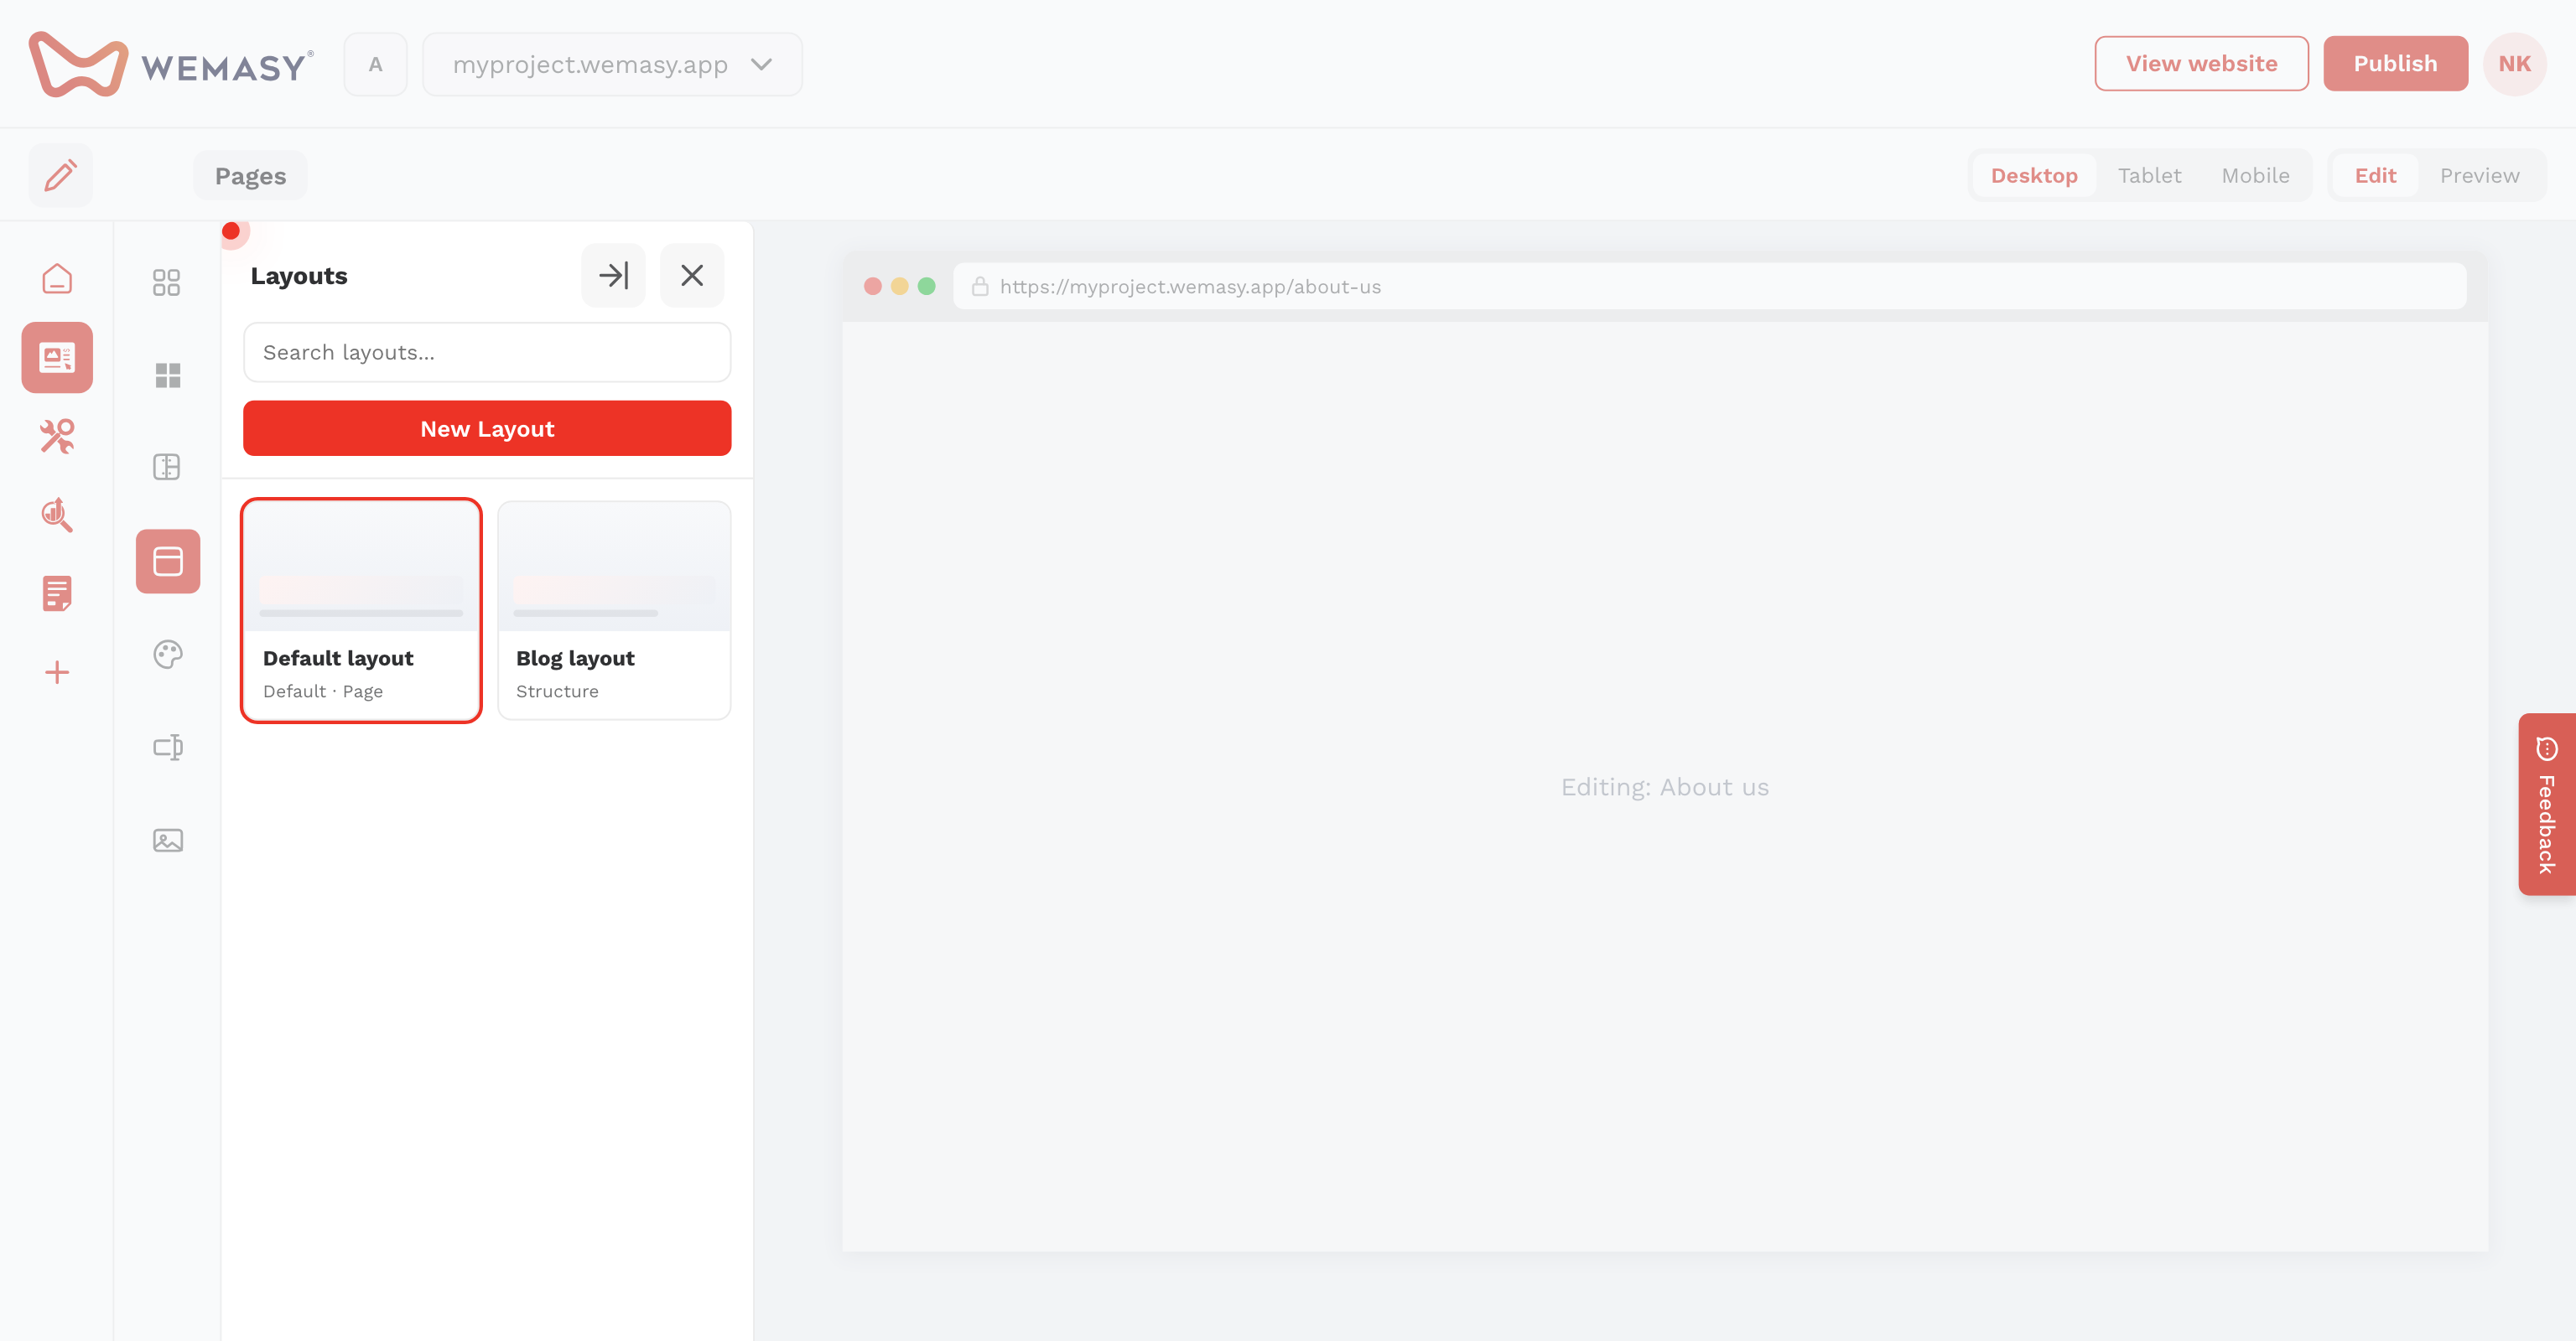Click the language A button
Screen dimensions: 2576x1341
(x=375, y=64)
